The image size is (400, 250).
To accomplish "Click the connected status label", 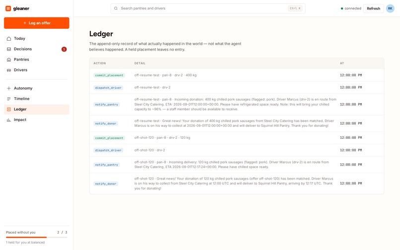I will point(353,8).
